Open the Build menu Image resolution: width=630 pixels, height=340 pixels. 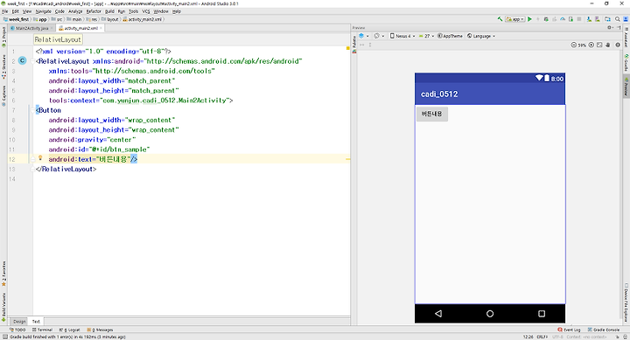click(x=109, y=11)
